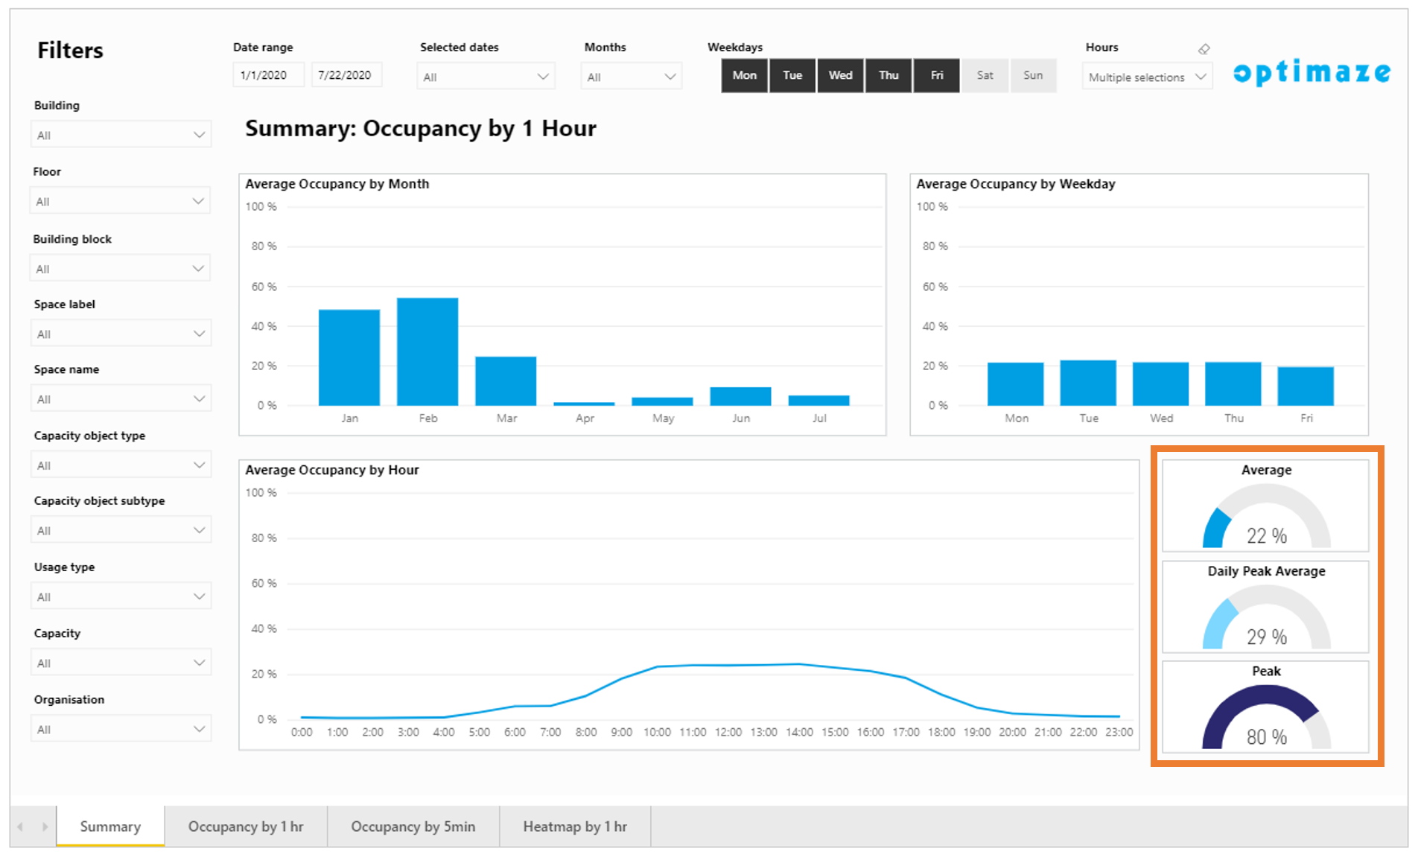Open the Heatmap by 1 hr tab

[574, 826]
